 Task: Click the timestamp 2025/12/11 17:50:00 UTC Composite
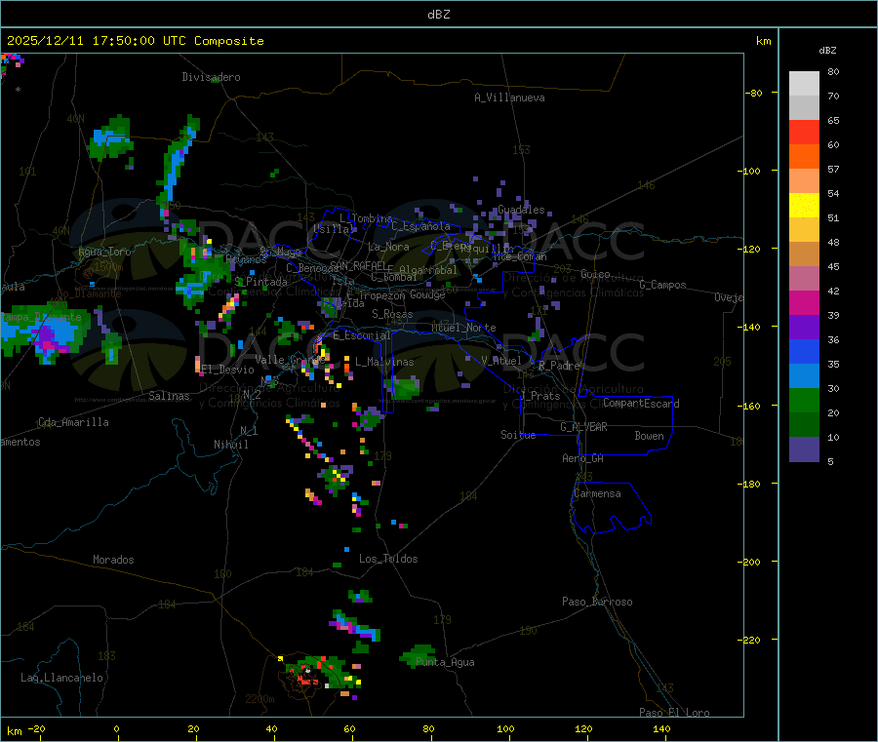(x=135, y=41)
